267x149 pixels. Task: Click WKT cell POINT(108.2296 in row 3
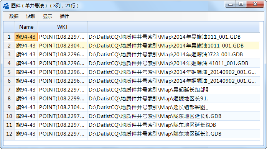[63, 55]
